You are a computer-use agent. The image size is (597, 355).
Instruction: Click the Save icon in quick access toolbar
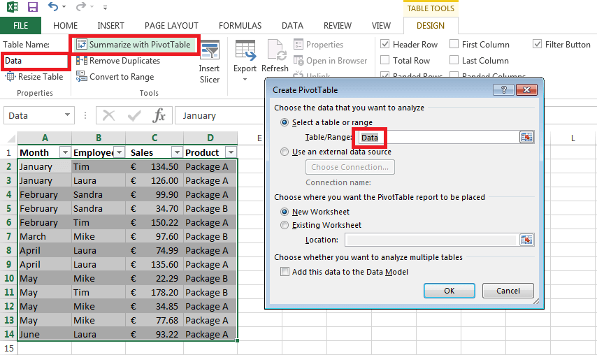33,7
